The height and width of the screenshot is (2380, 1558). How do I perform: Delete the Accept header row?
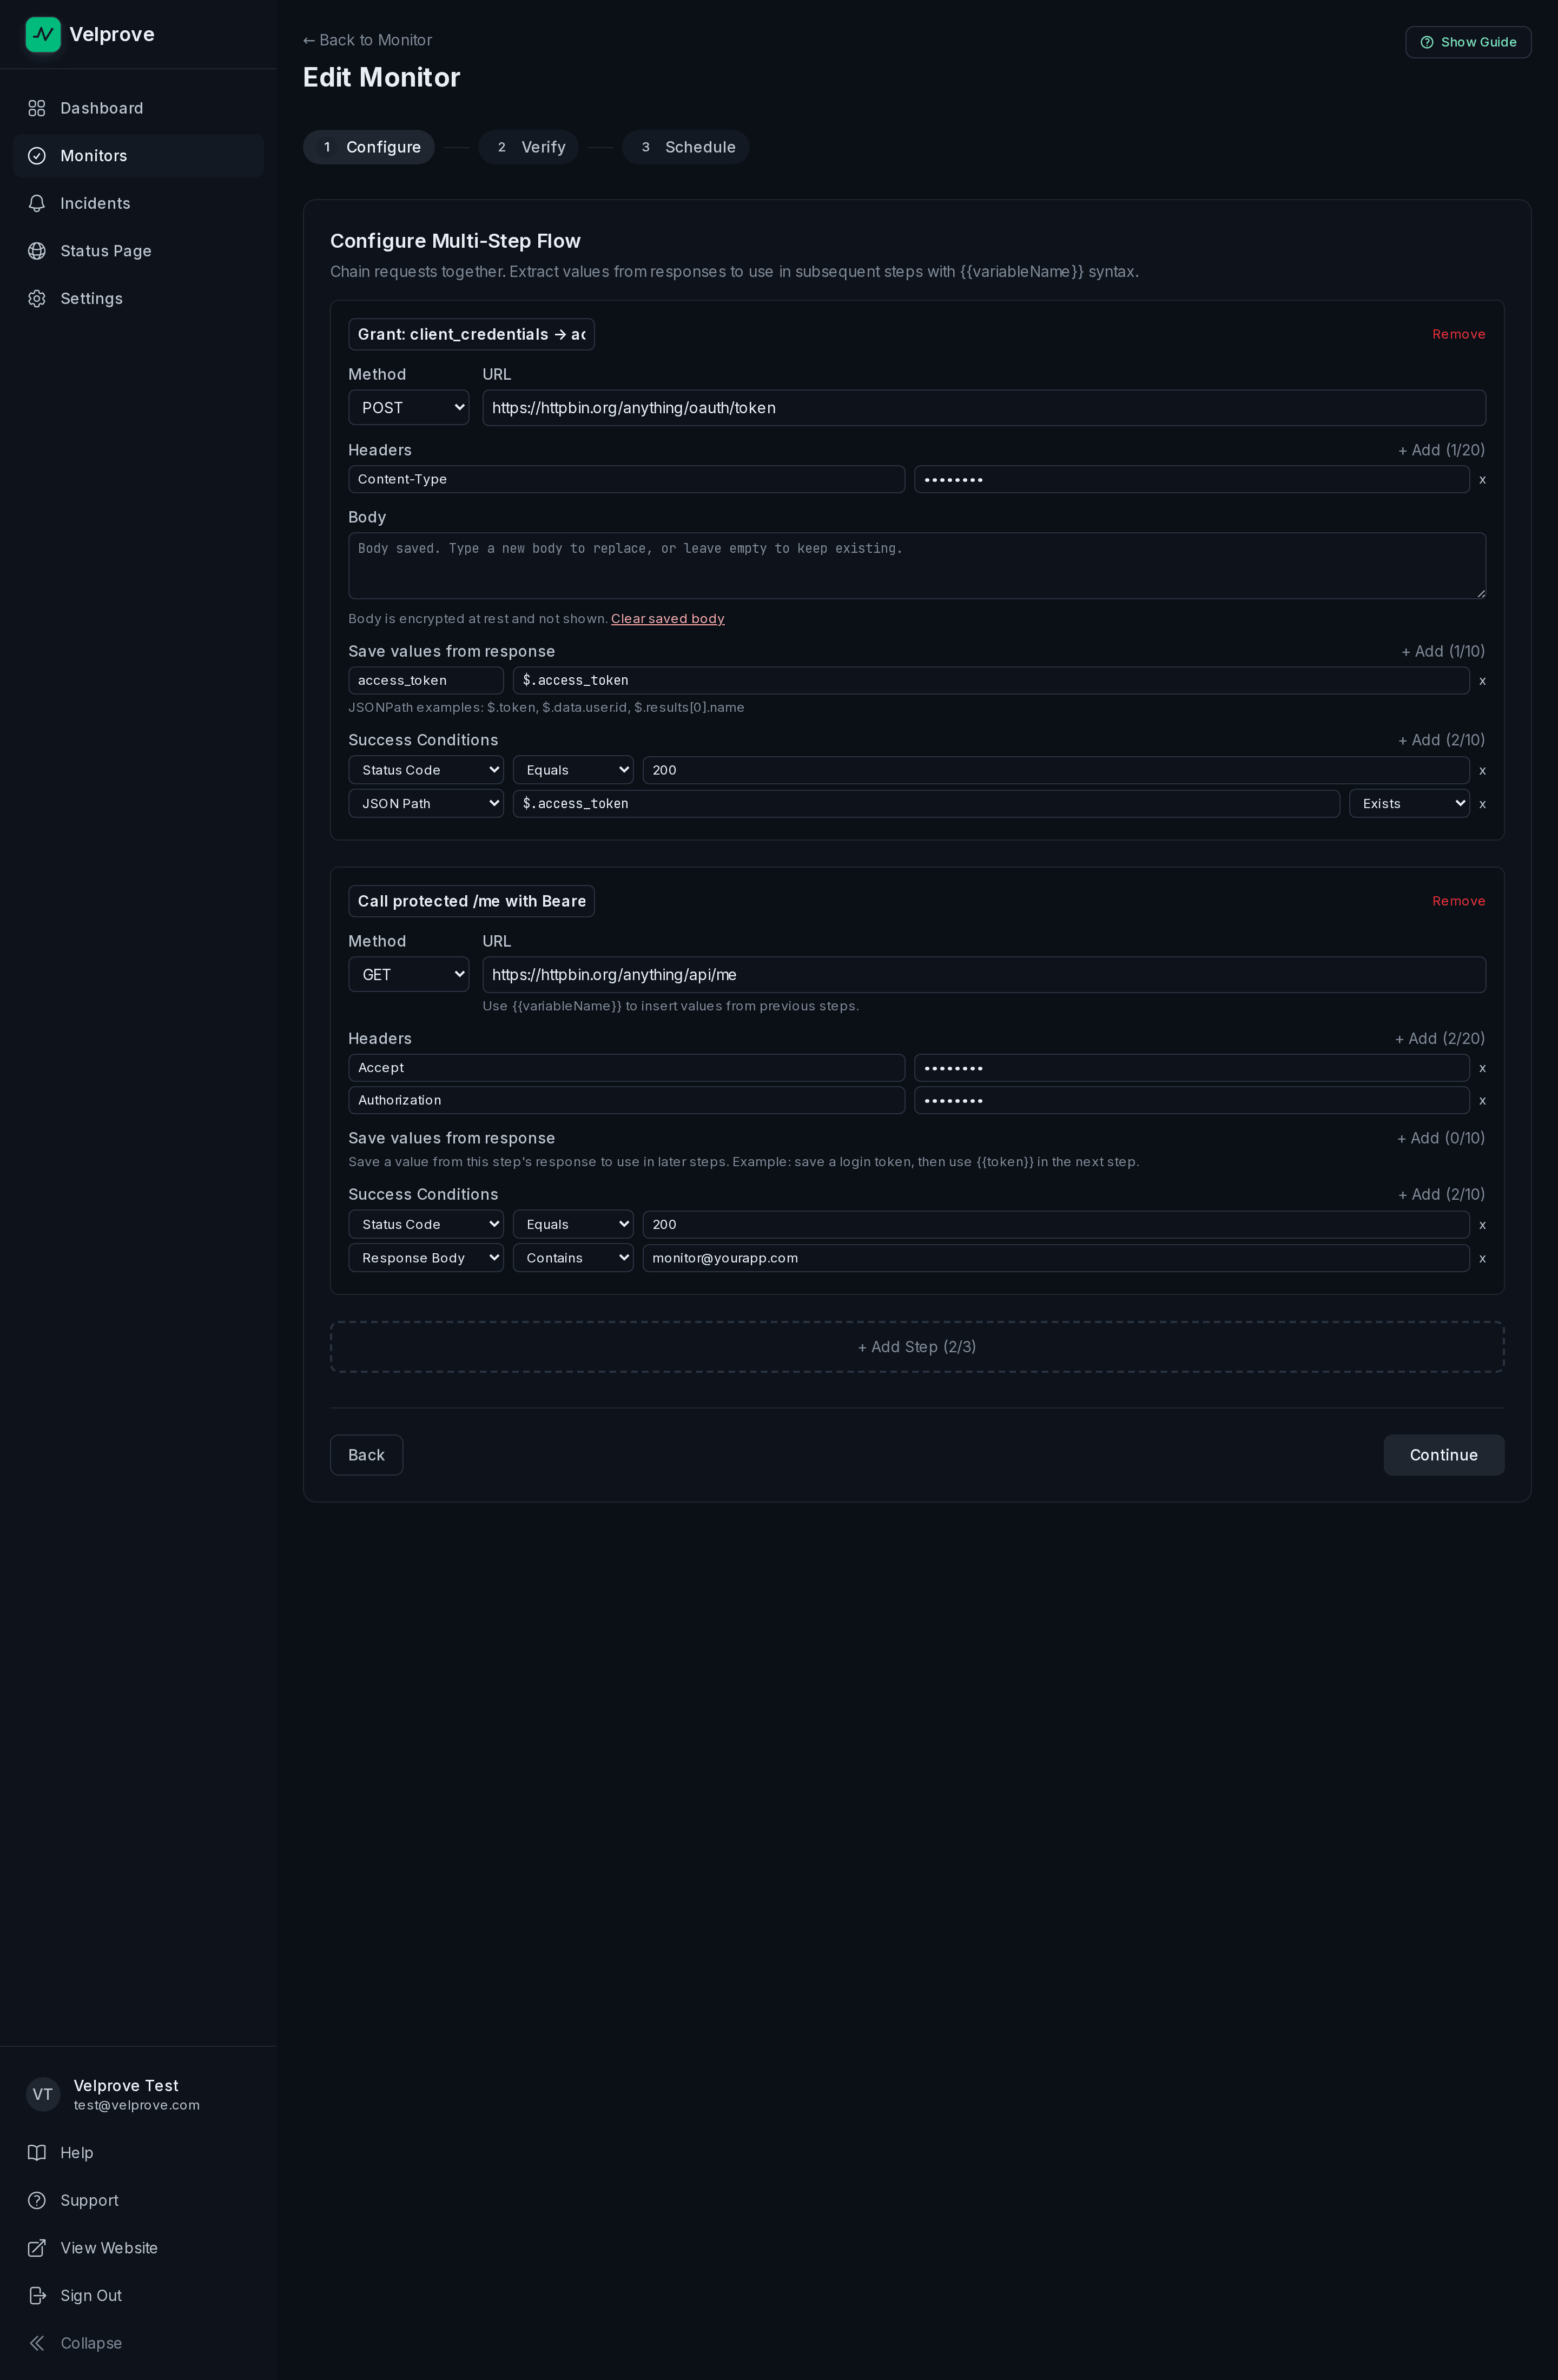click(1482, 1069)
